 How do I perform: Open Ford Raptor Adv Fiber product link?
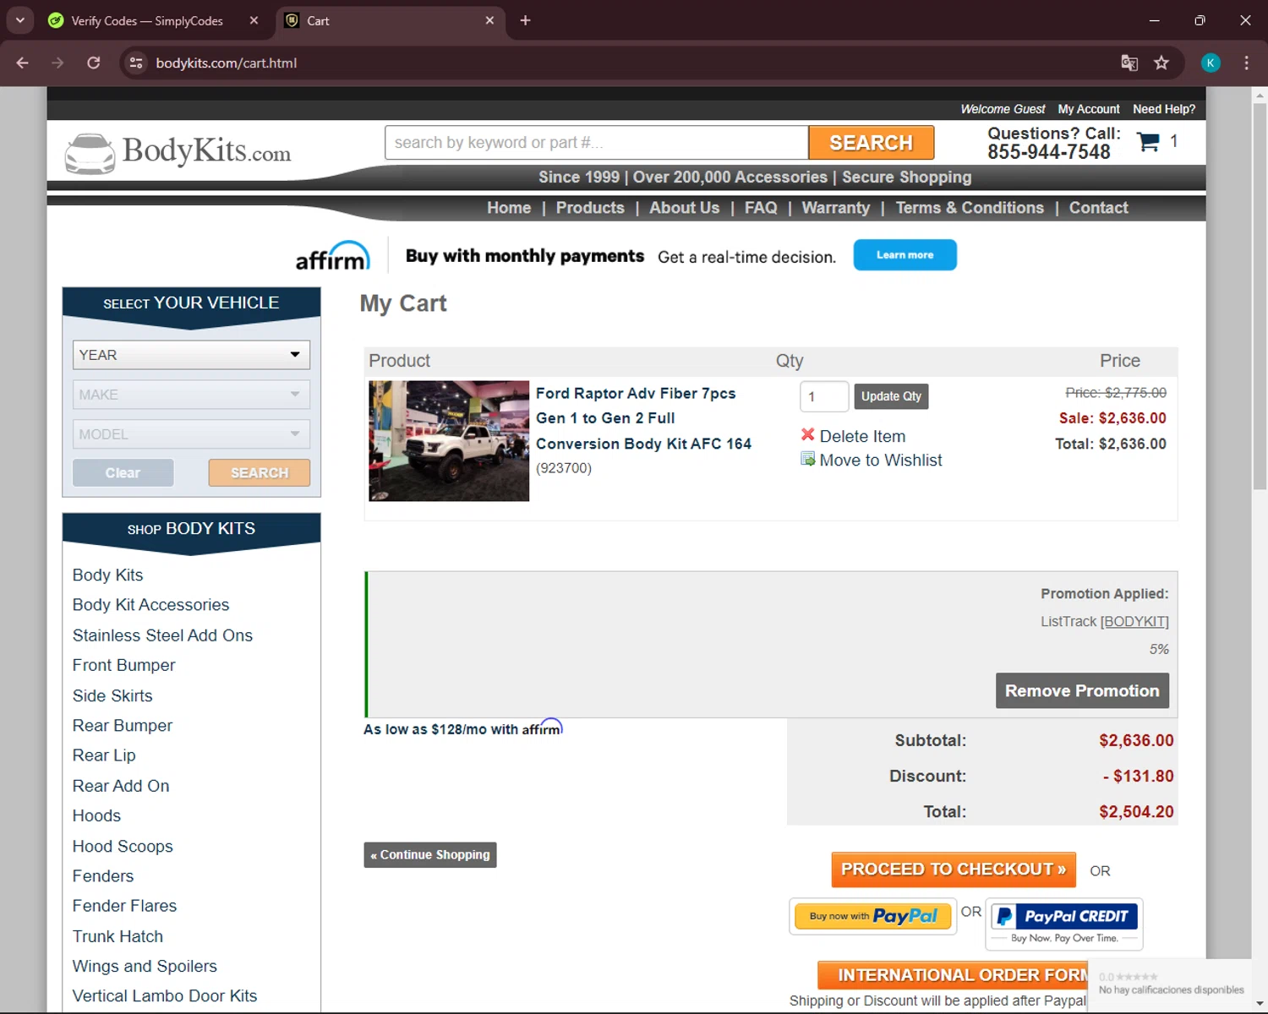point(643,418)
